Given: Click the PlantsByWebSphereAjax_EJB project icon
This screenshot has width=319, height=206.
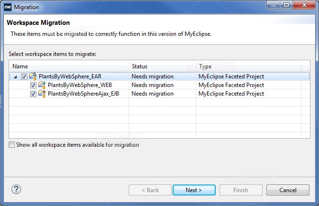Looking at the screenshot, I should point(42,94).
